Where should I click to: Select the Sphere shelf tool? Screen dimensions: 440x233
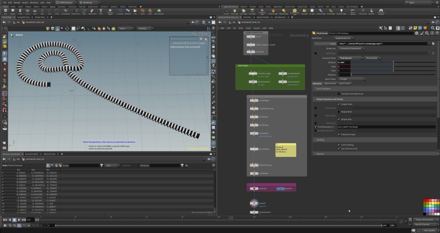13,11
